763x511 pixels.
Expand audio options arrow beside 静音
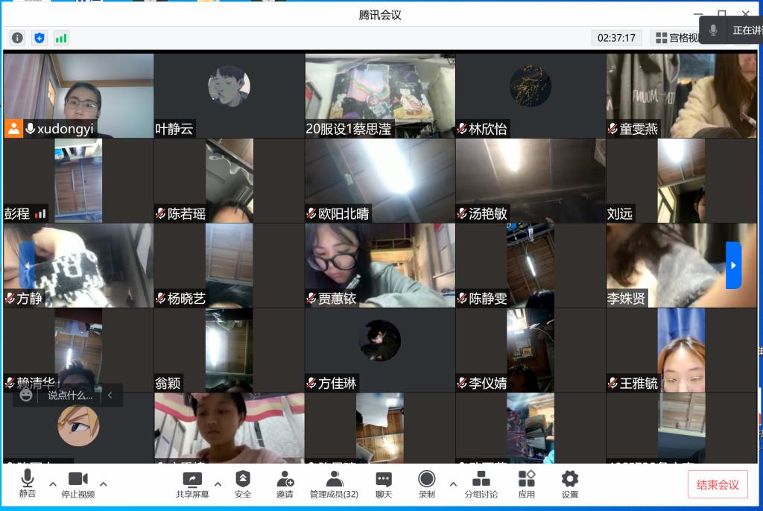coord(53,484)
